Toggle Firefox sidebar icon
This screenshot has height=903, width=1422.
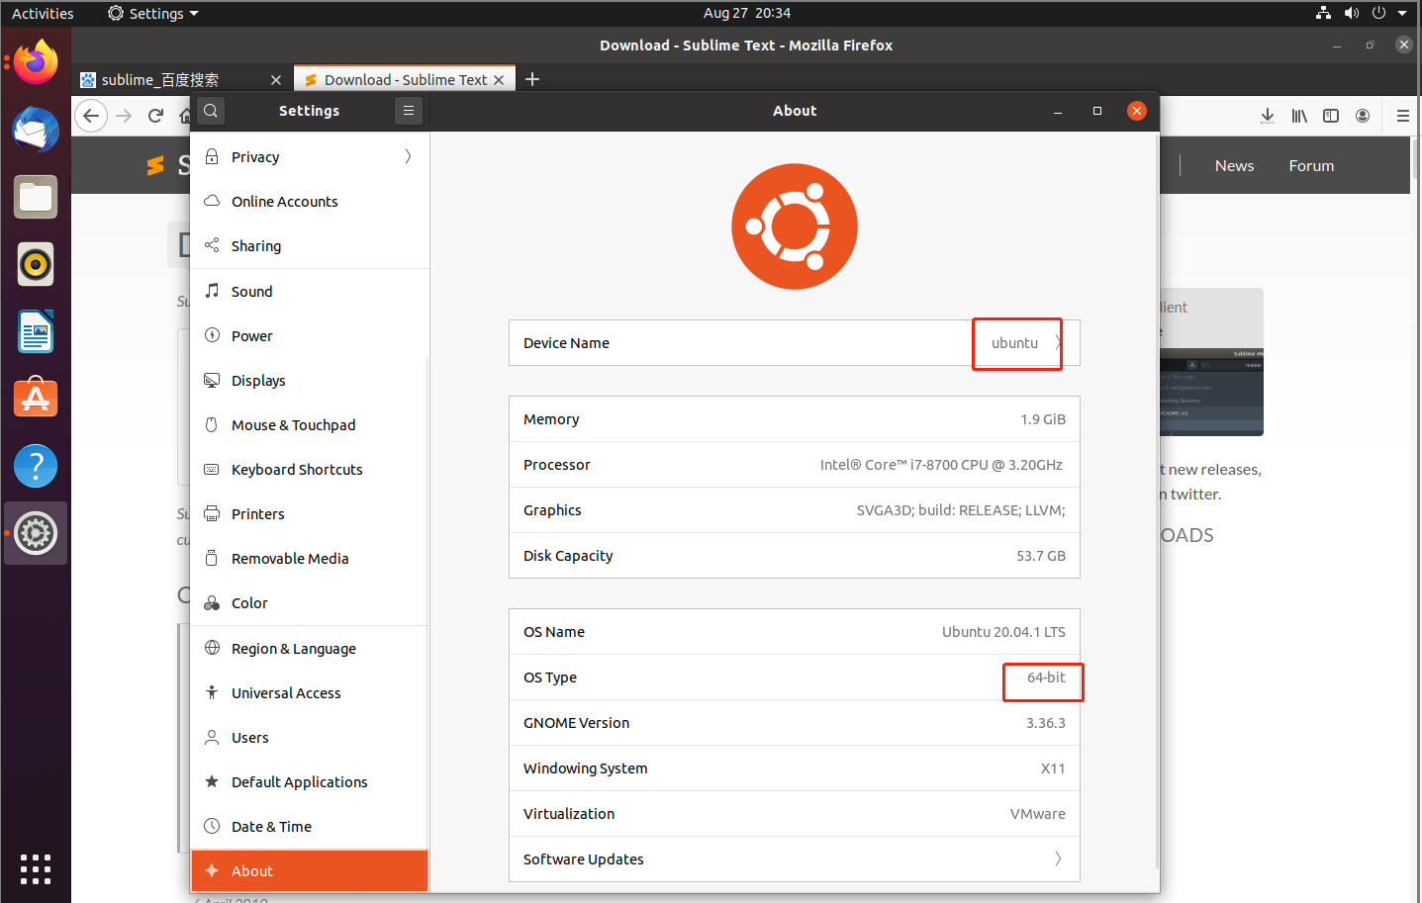pos(1331,116)
